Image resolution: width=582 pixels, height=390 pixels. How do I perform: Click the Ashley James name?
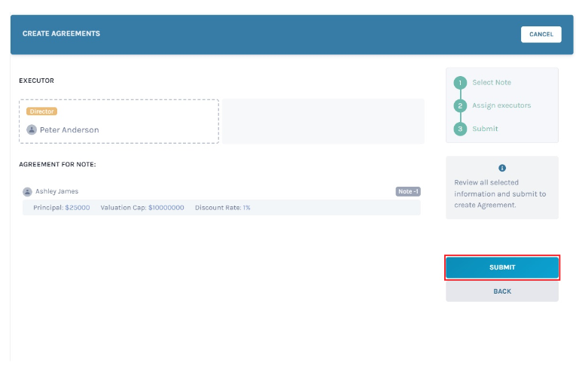pos(56,191)
